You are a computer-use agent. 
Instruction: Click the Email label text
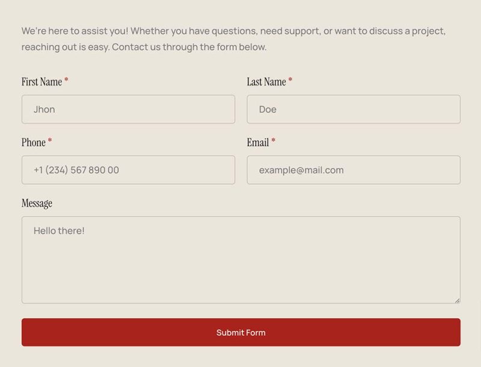click(257, 143)
